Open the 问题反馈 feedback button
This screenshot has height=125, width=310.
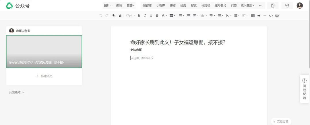point(304,89)
